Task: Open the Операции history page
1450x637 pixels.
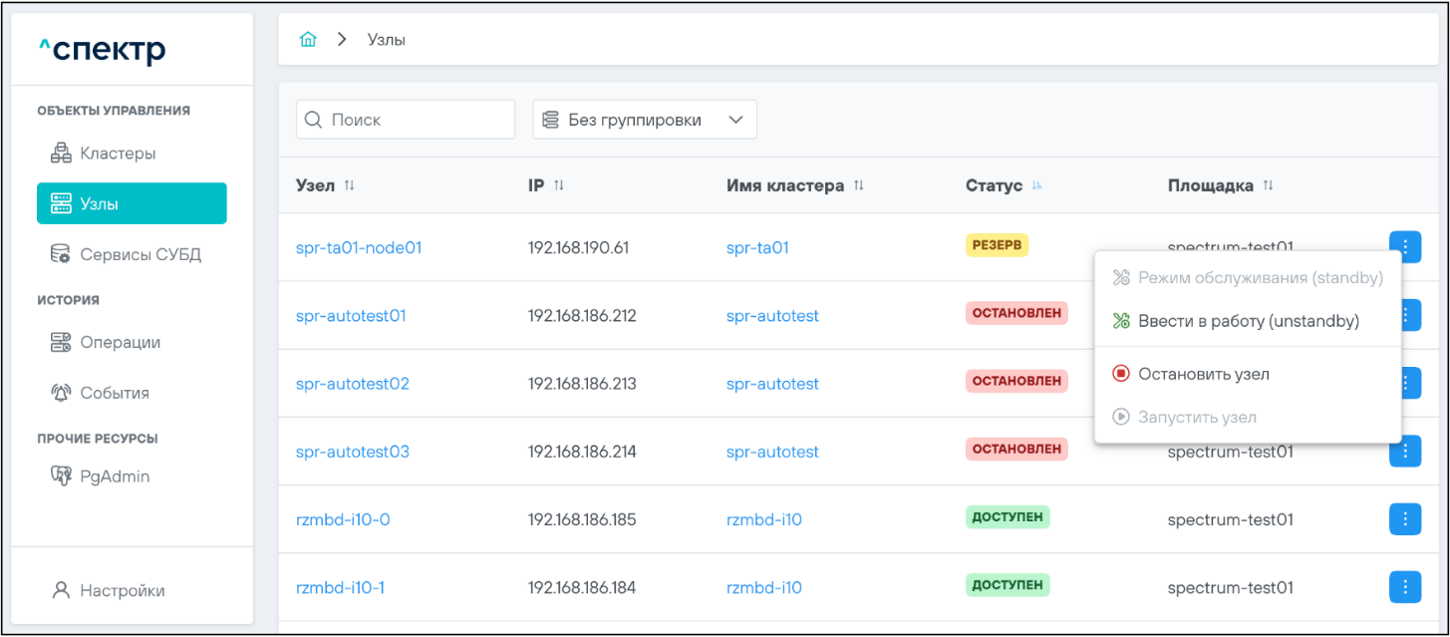Action: [x=120, y=342]
